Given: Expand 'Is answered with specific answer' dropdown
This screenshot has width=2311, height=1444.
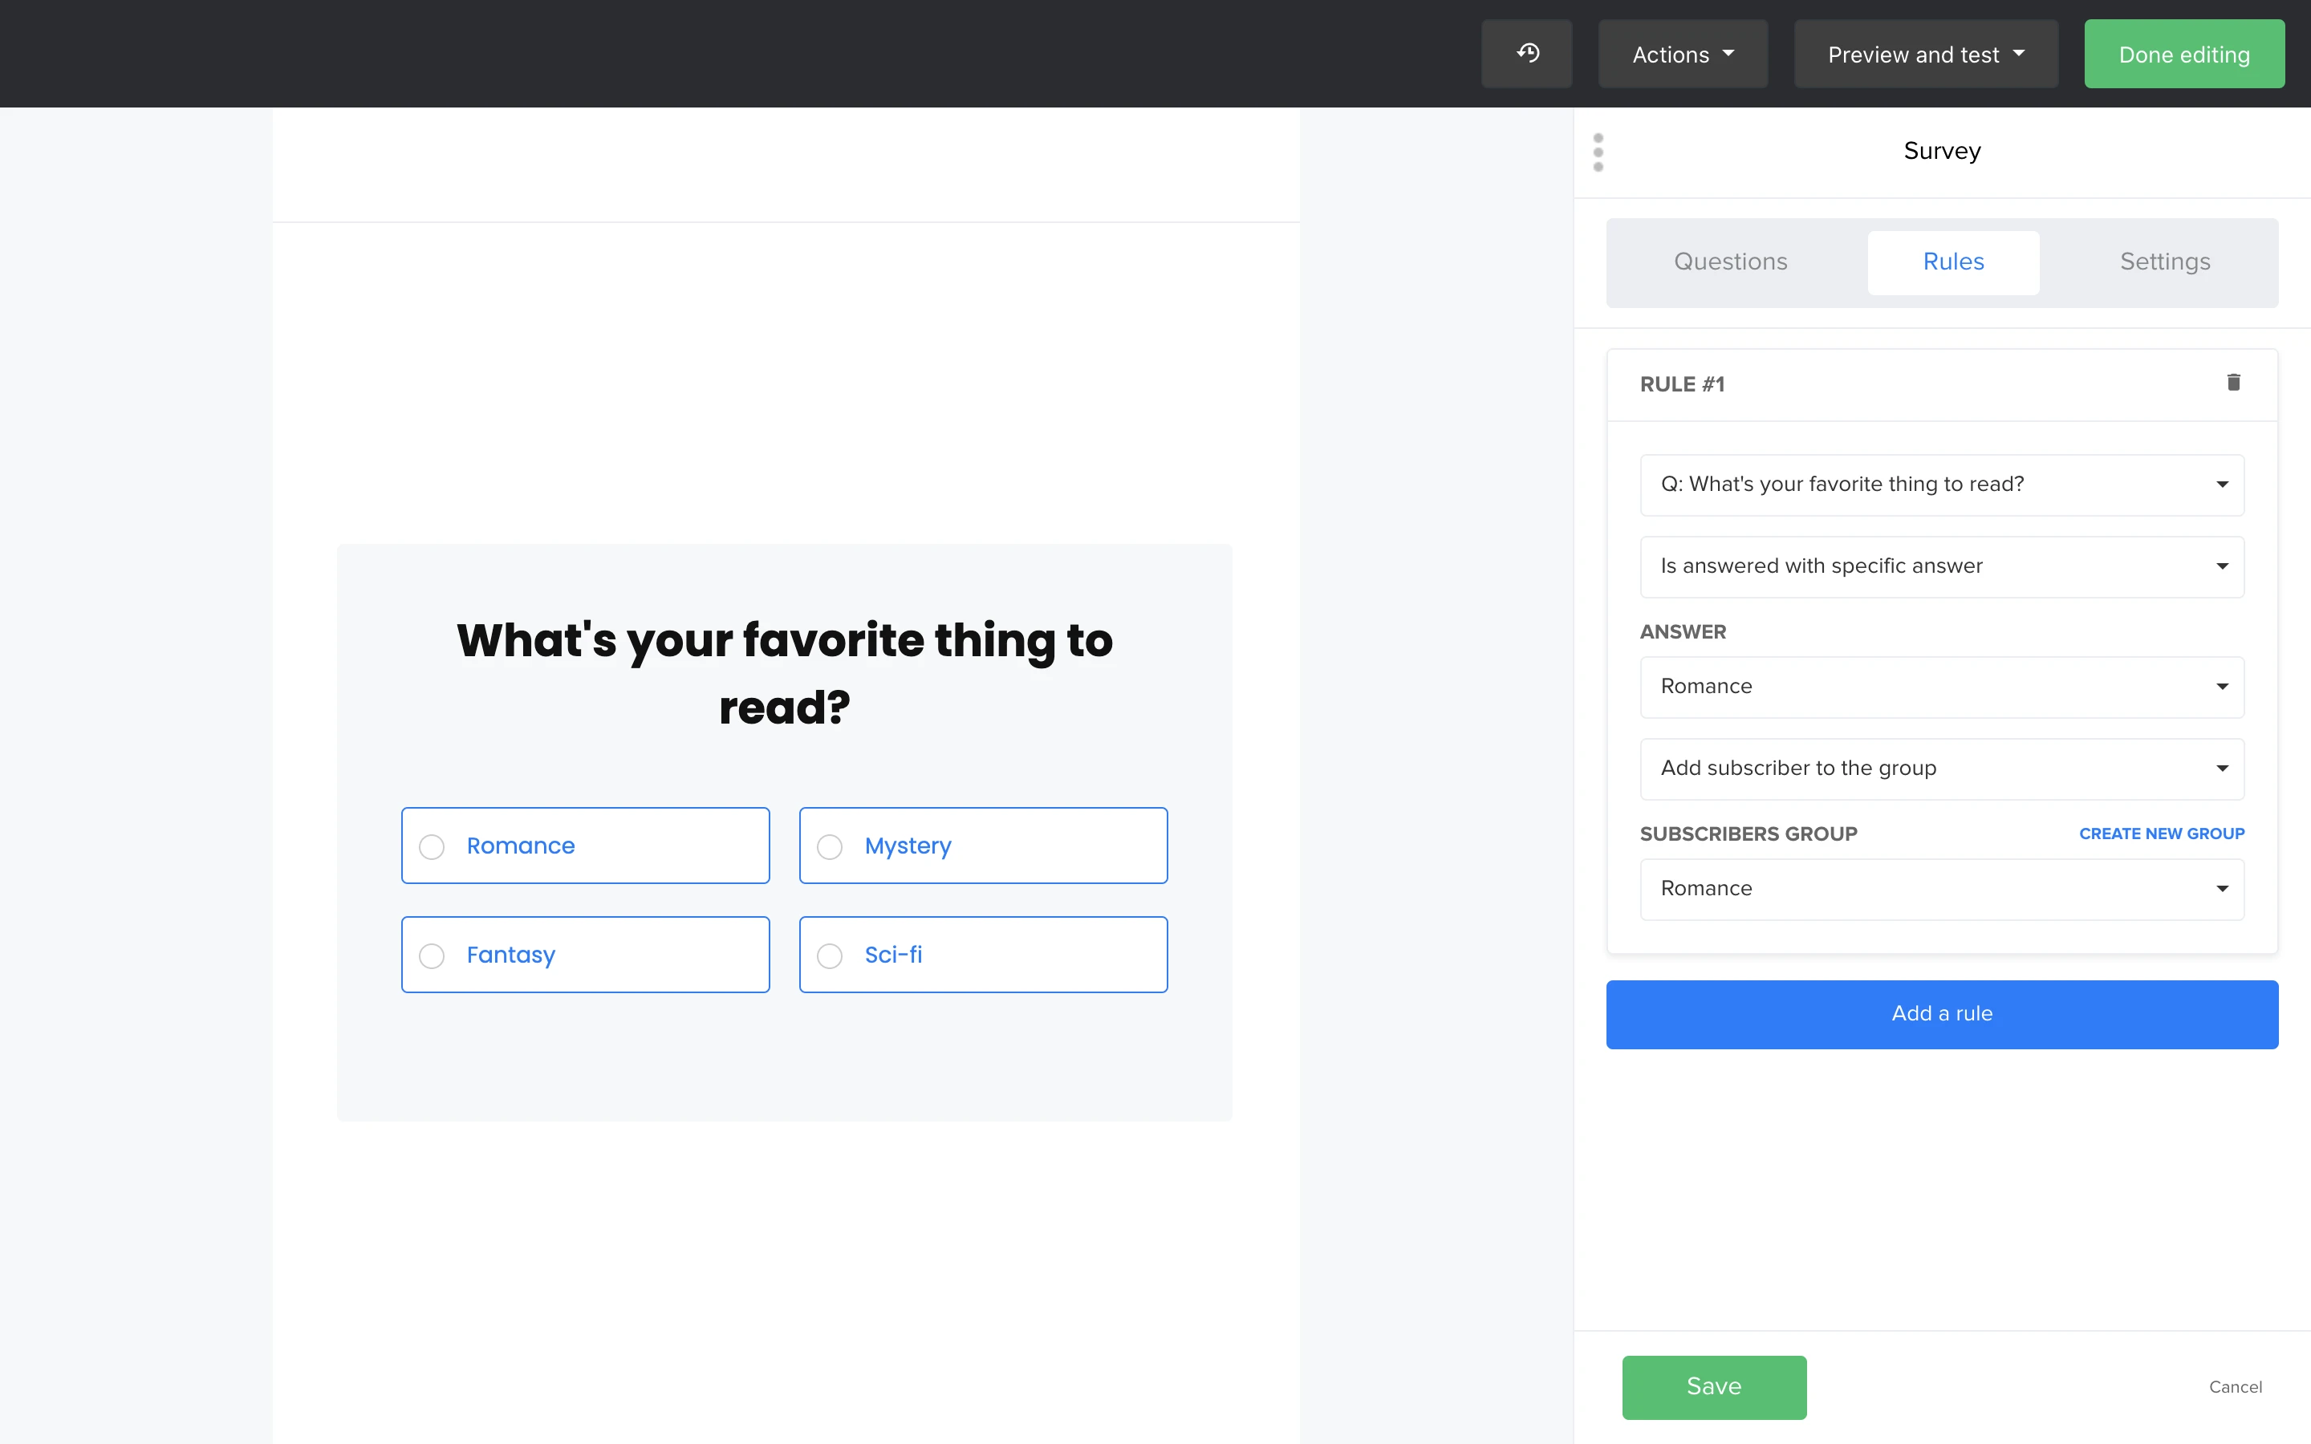Looking at the screenshot, I should [1941, 566].
